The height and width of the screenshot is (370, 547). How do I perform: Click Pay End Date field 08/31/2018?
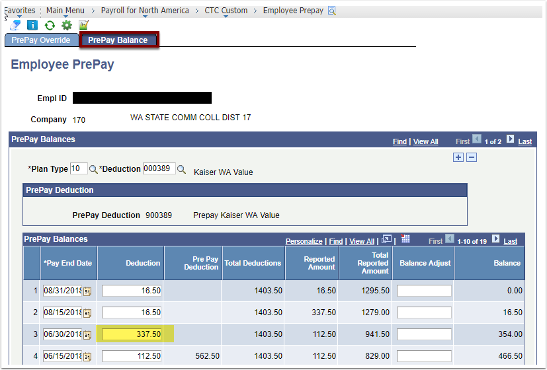click(x=62, y=291)
